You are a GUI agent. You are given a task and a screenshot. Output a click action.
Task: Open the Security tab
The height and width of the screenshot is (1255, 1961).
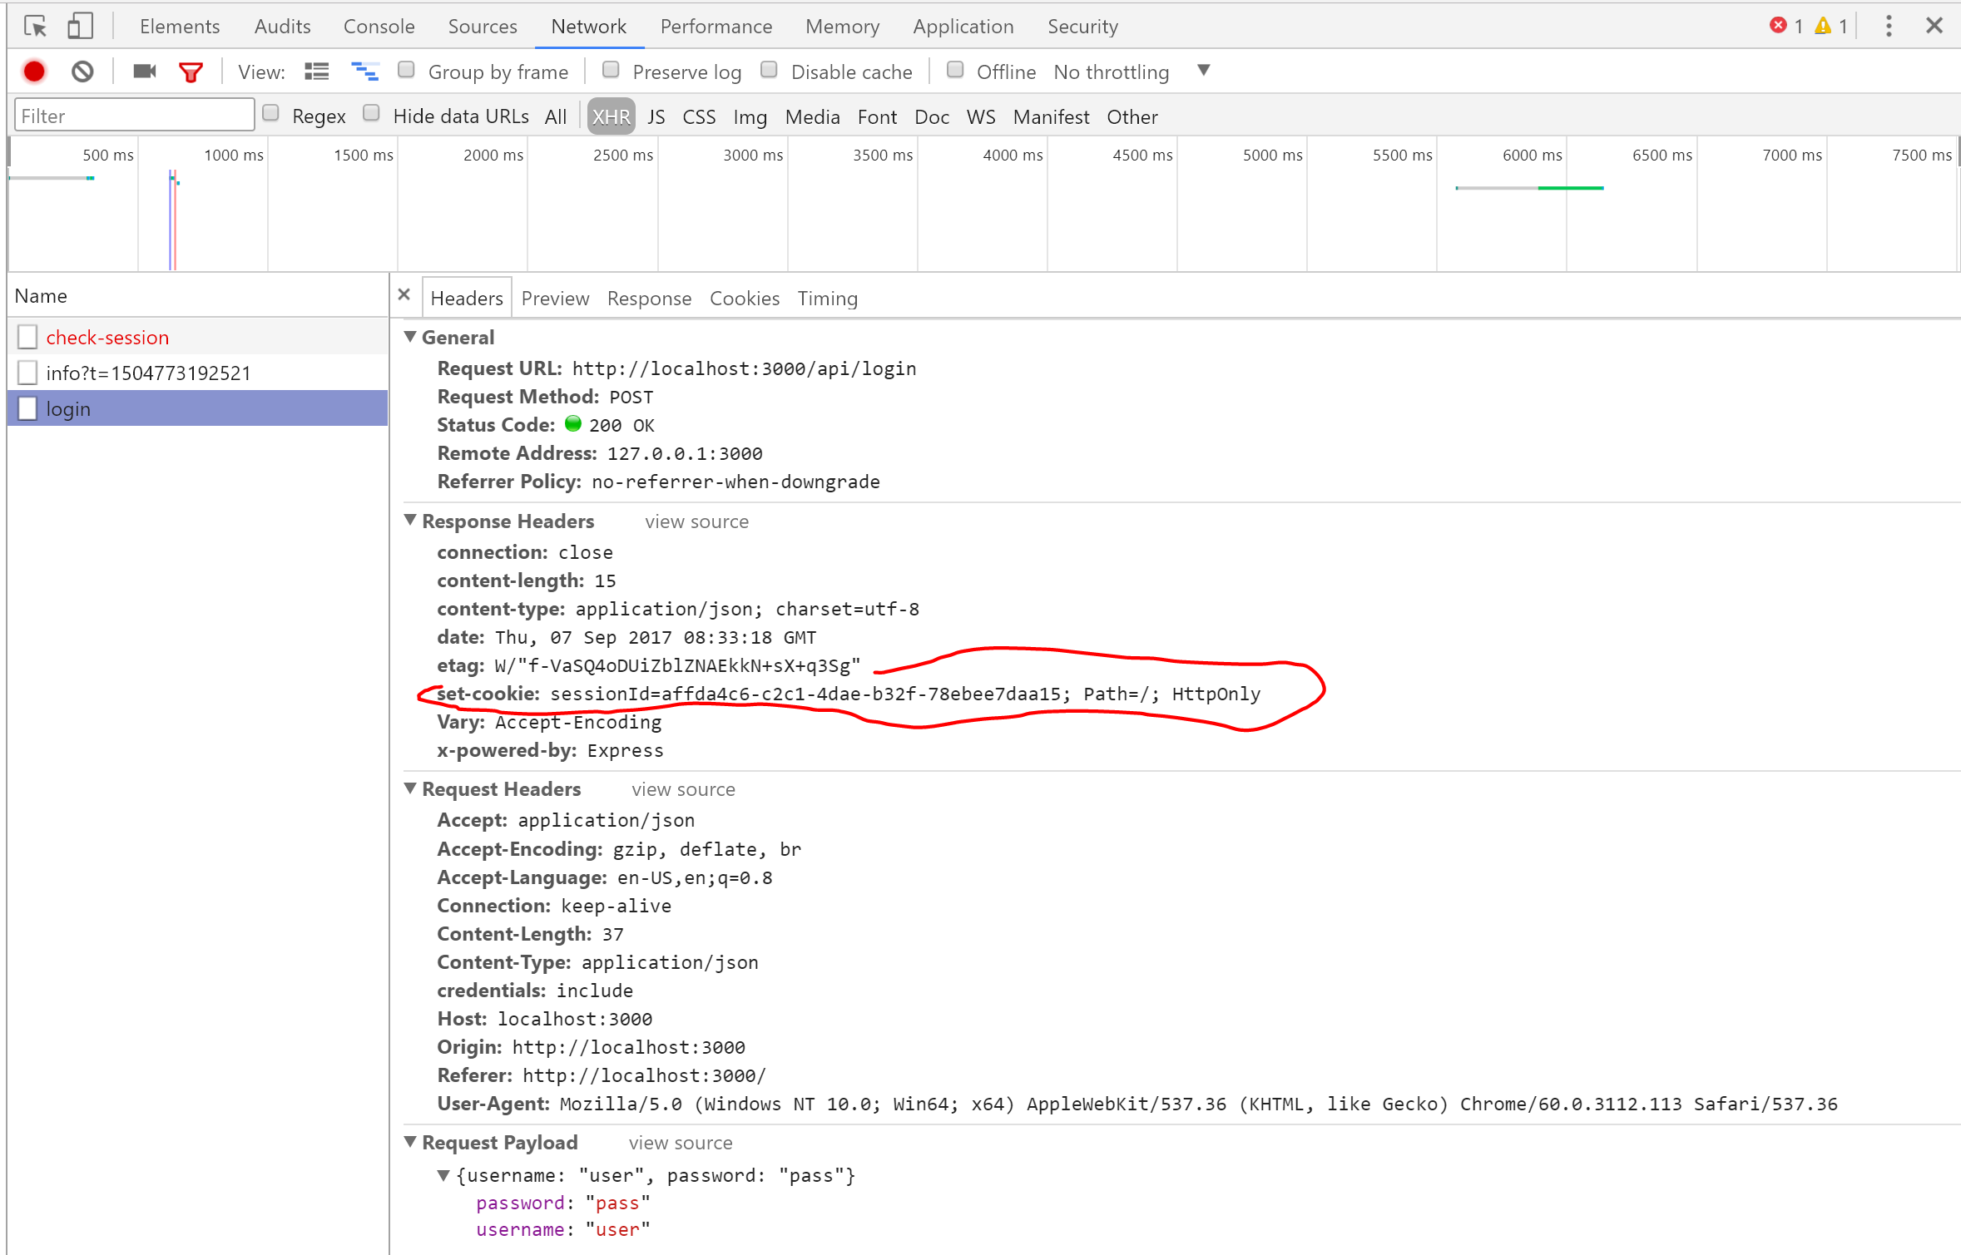tap(1082, 27)
